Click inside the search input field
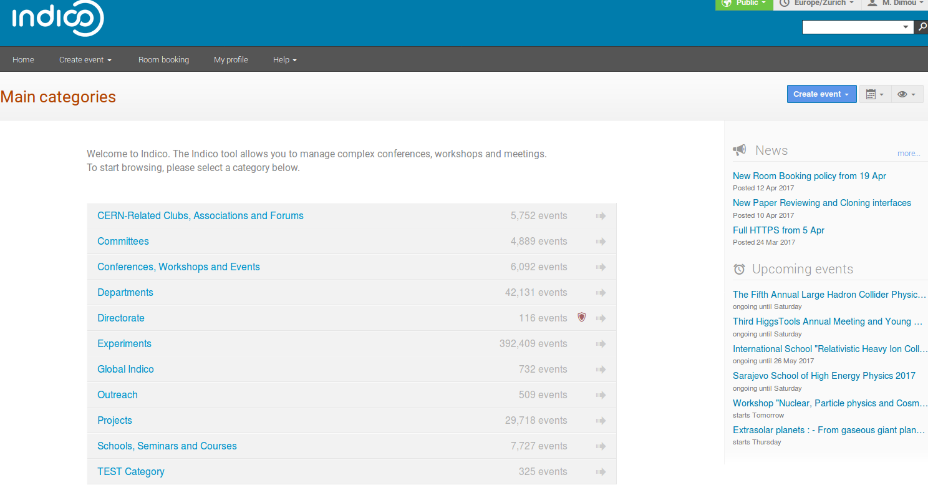Screen dimensions: 928x490 point(851,27)
